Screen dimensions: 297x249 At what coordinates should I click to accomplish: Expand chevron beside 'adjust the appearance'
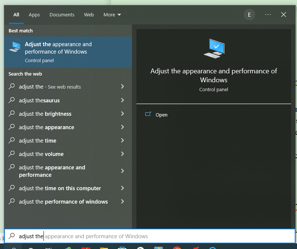[122, 127]
